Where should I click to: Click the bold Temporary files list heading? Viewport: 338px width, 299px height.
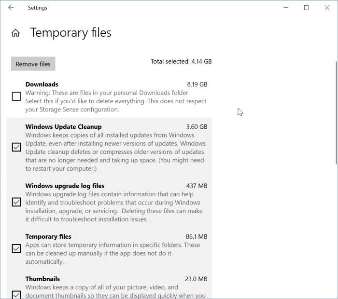click(48, 237)
